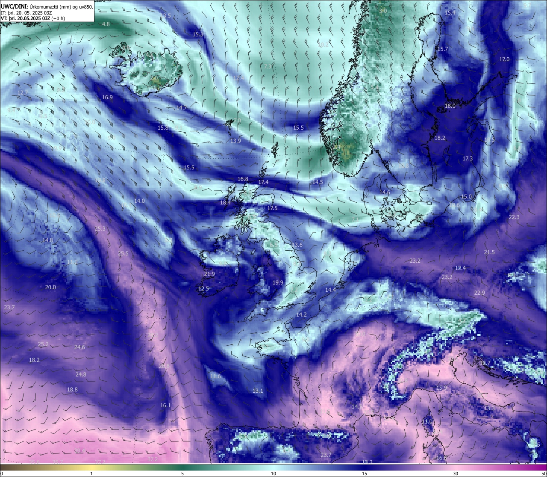This screenshot has height=477, width=547.
Task: Click the 18.8 value on the map
Action: pyautogui.click(x=72, y=389)
